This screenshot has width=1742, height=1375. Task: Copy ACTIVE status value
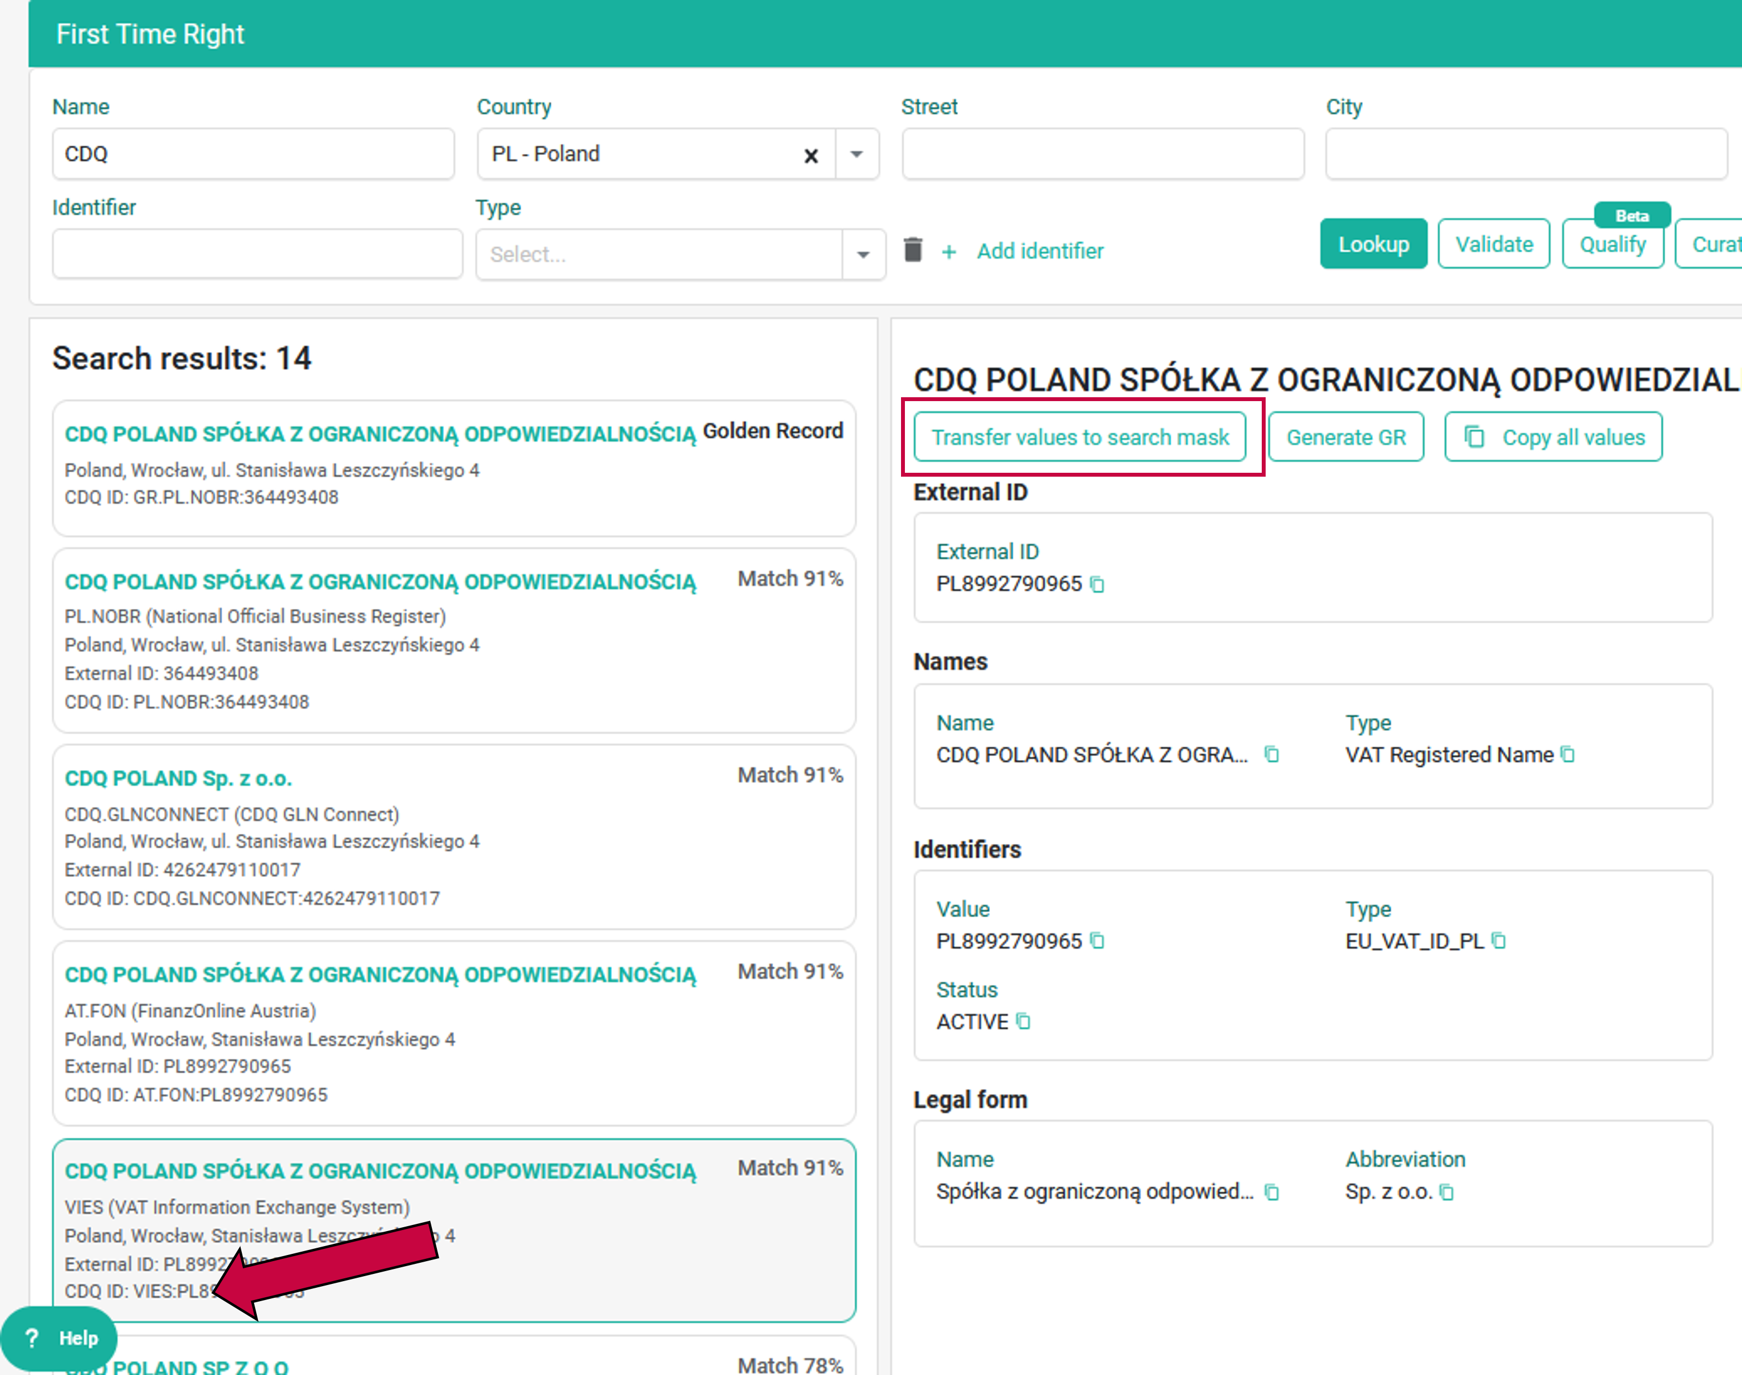point(1023,1022)
